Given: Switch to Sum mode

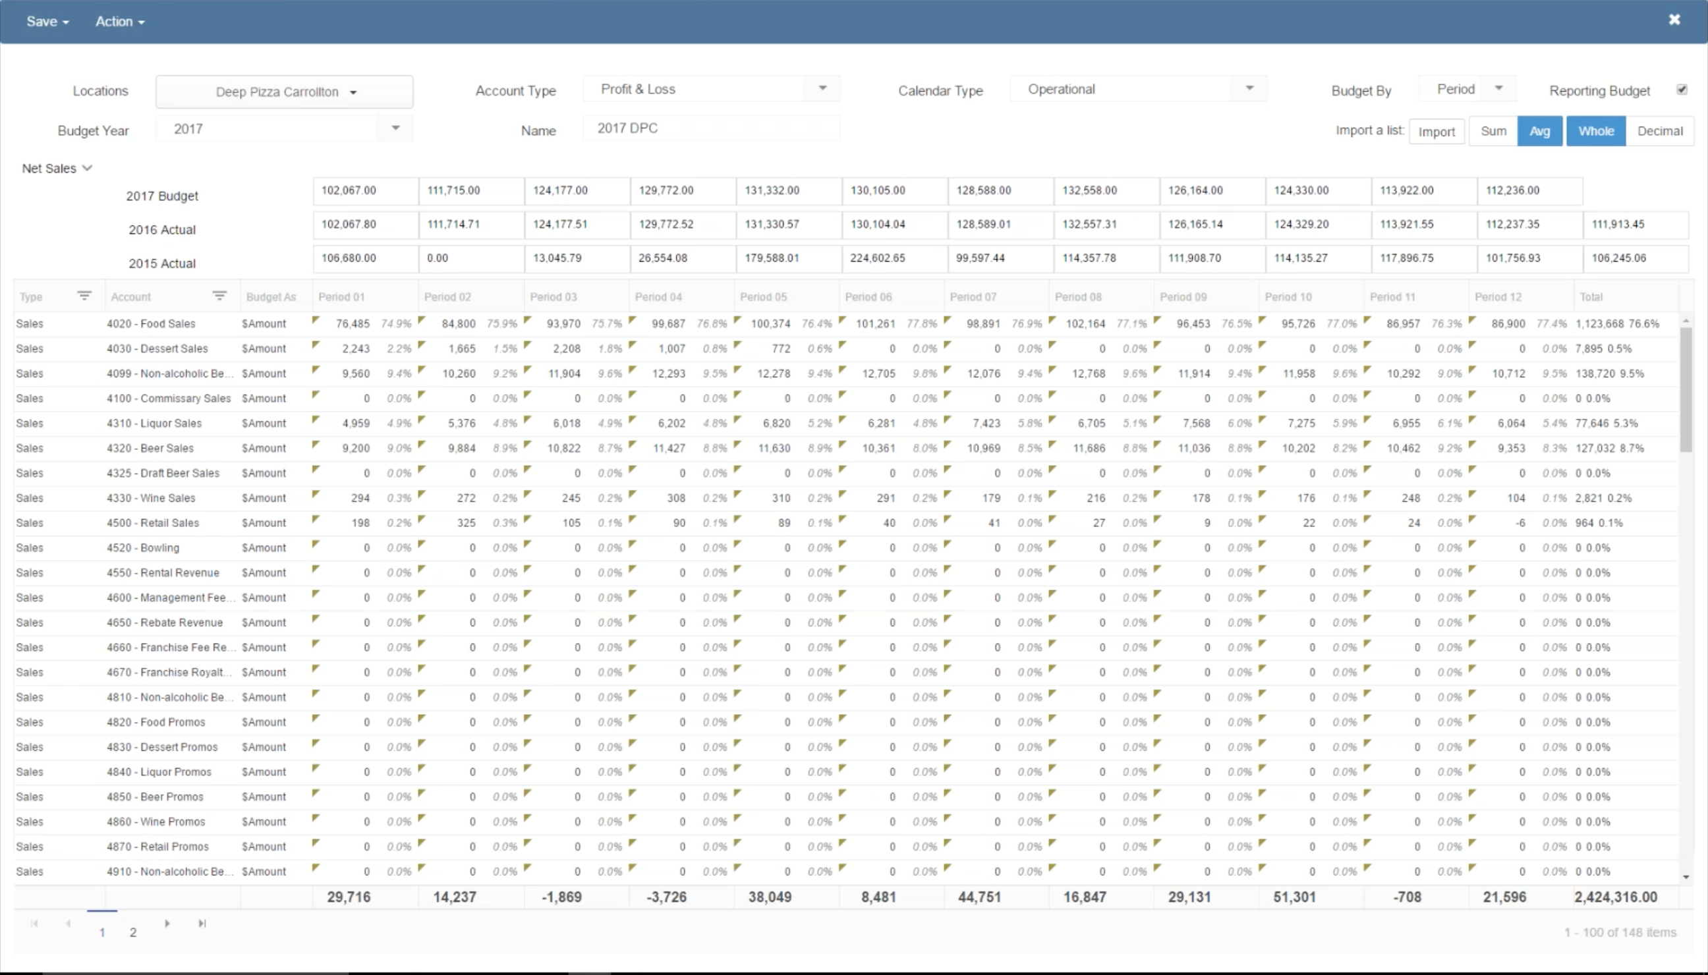Looking at the screenshot, I should tap(1493, 131).
